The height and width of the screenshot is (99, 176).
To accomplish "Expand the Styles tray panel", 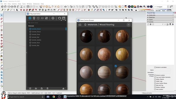I will (x=160, y=20).
